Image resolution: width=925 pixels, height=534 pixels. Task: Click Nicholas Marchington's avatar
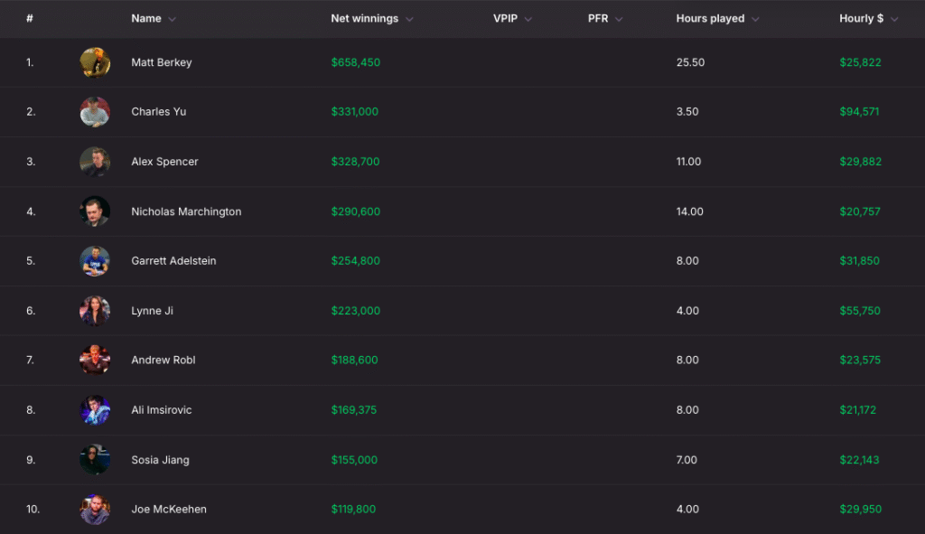(x=95, y=211)
